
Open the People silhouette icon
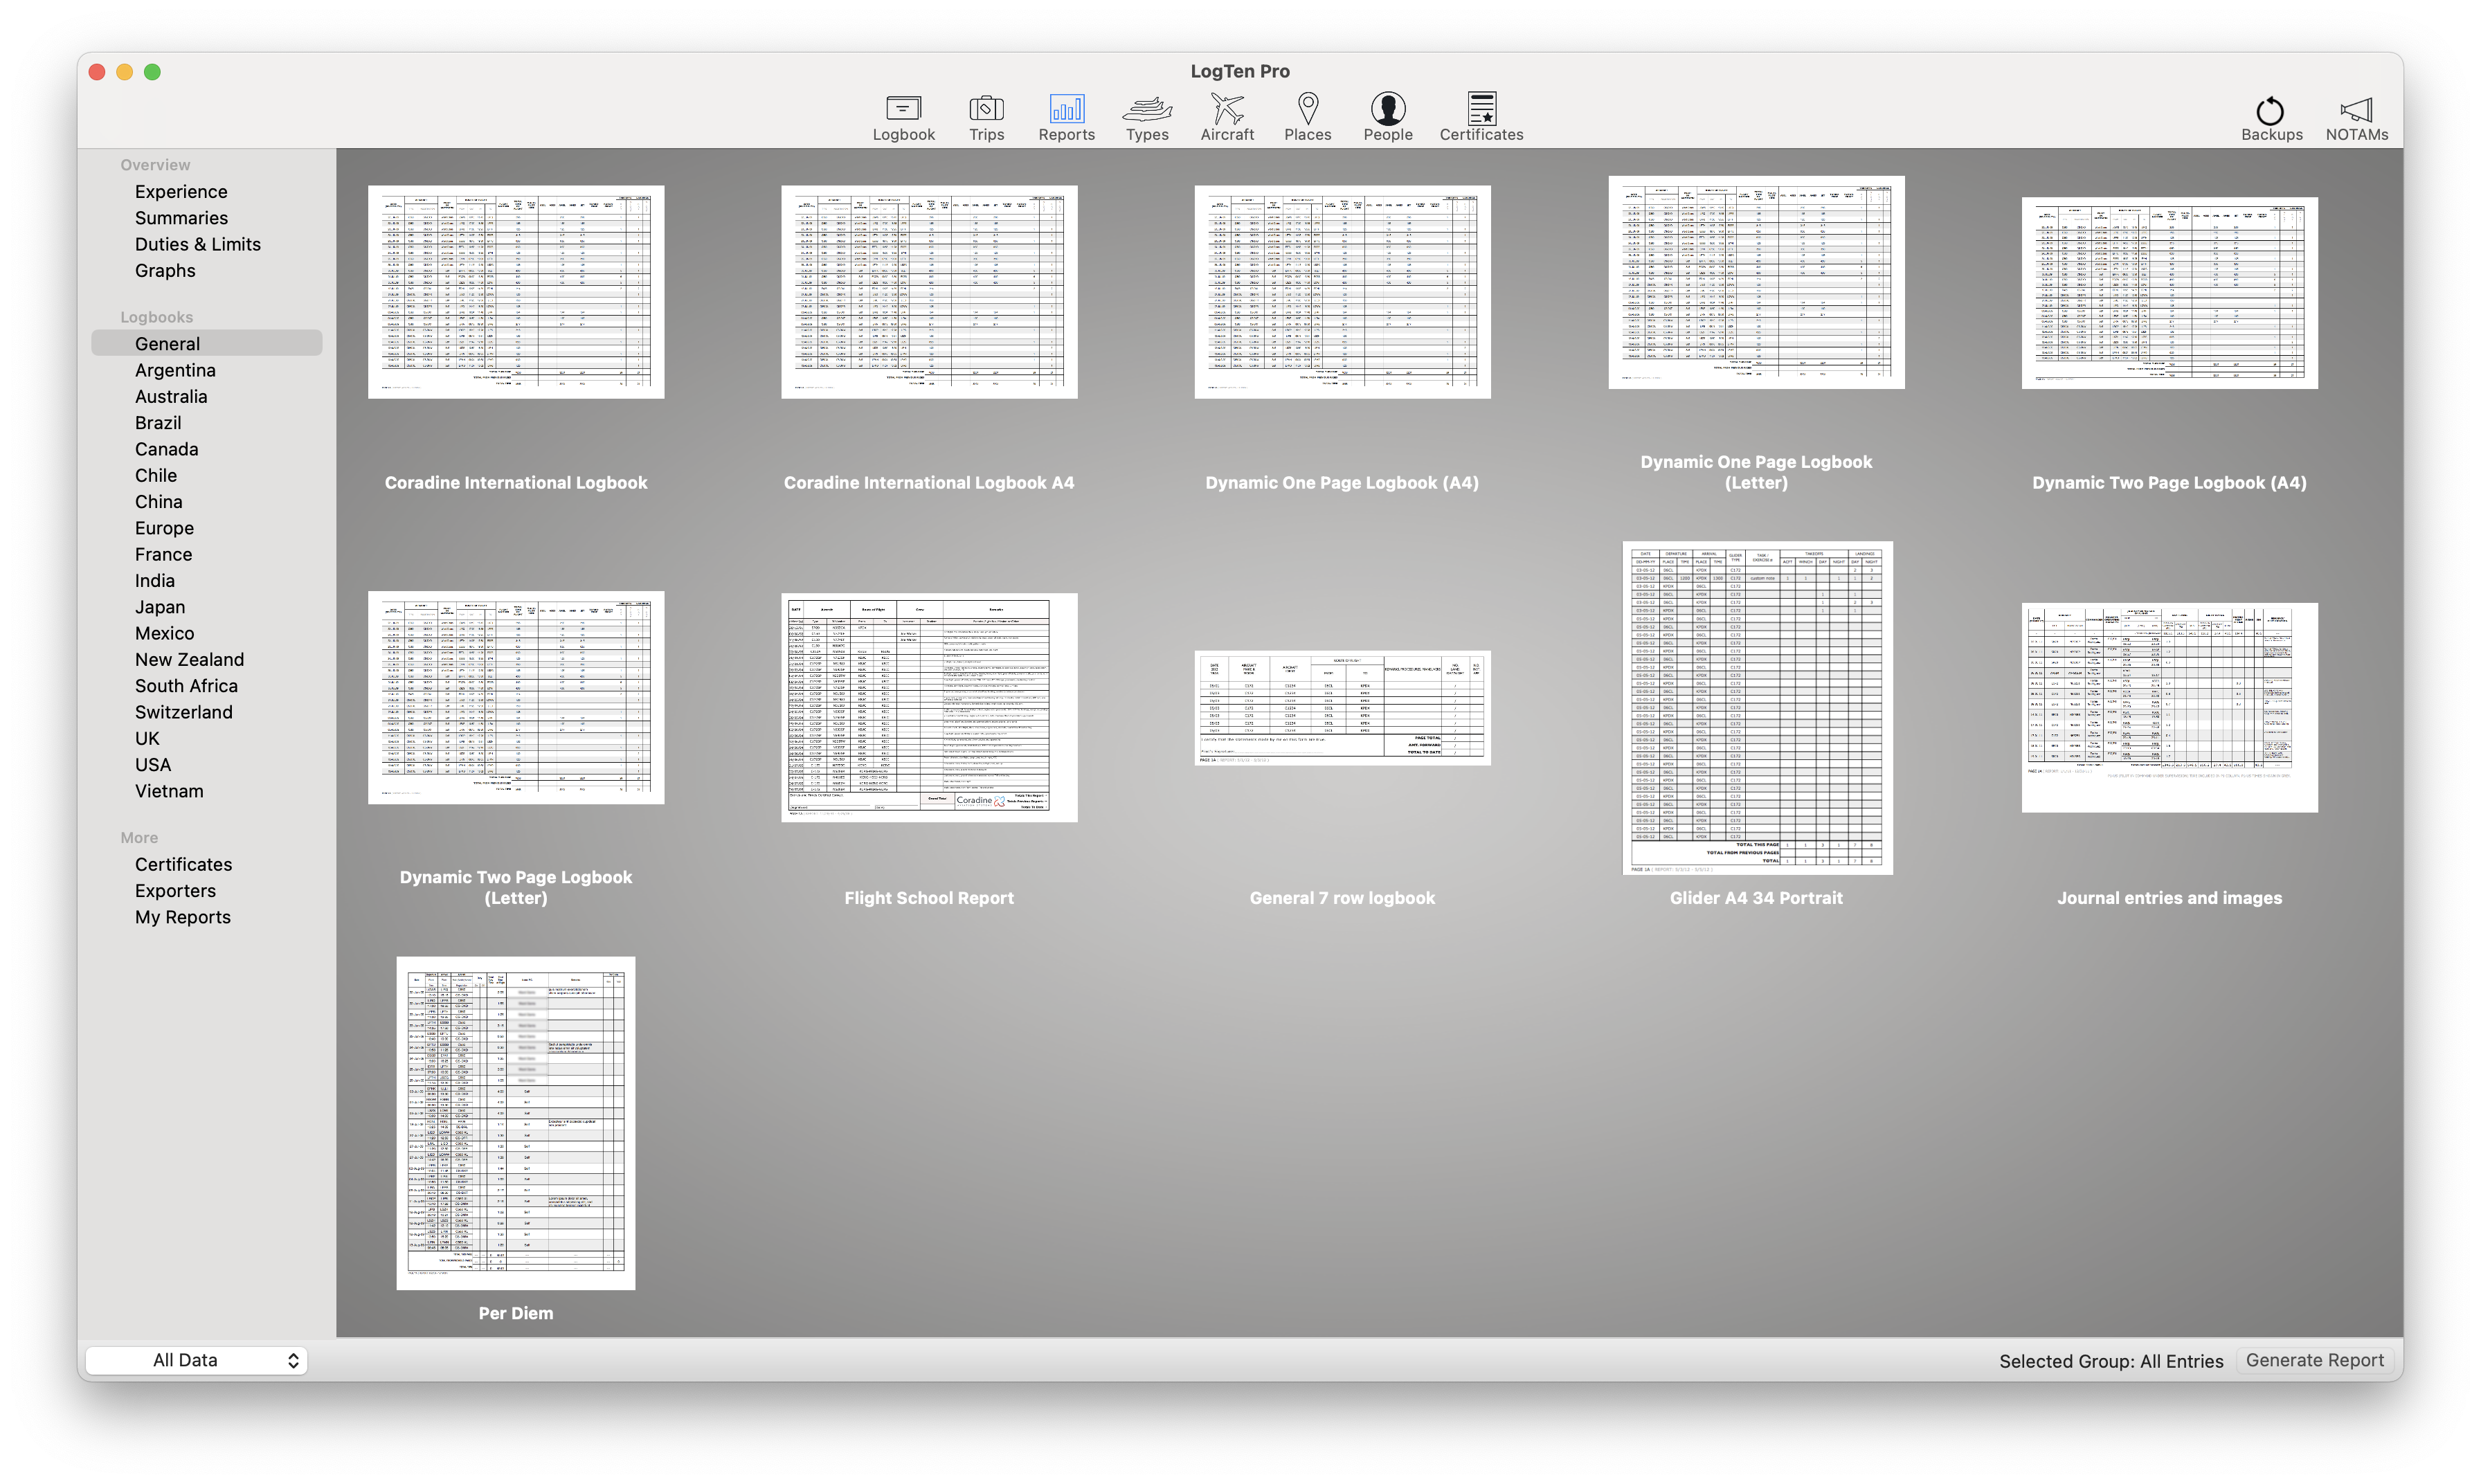pyautogui.click(x=1388, y=117)
